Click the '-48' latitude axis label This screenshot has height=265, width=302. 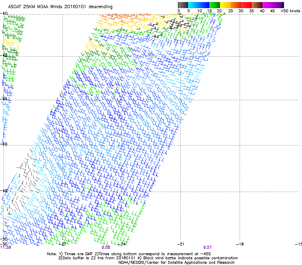tap(4, 190)
